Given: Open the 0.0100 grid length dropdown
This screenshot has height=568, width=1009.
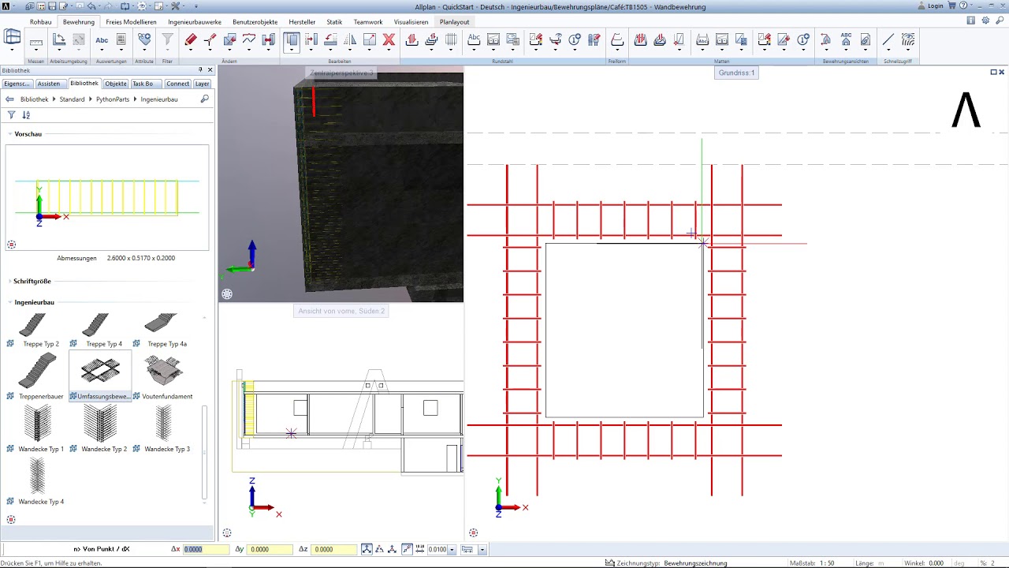Looking at the screenshot, I should [x=451, y=549].
